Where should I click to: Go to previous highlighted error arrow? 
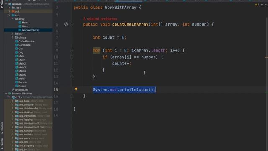[262, 5]
